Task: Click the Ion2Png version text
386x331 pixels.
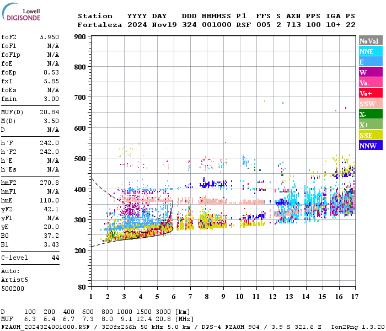Action: (358, 327)
